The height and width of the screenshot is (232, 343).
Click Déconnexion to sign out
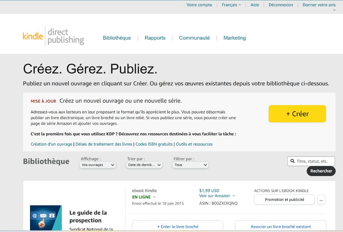281,5
